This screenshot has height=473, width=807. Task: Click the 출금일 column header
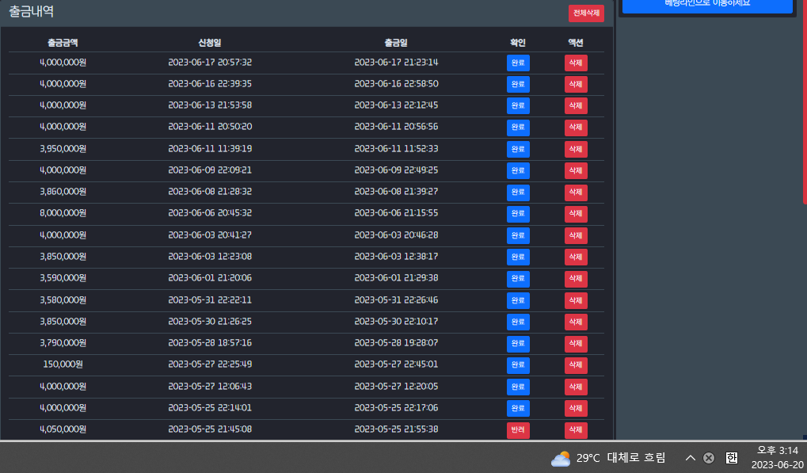pos(396,43)
